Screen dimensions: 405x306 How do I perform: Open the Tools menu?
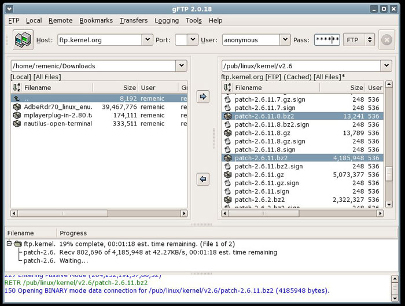pyautogui.click(x=193, y=20)
